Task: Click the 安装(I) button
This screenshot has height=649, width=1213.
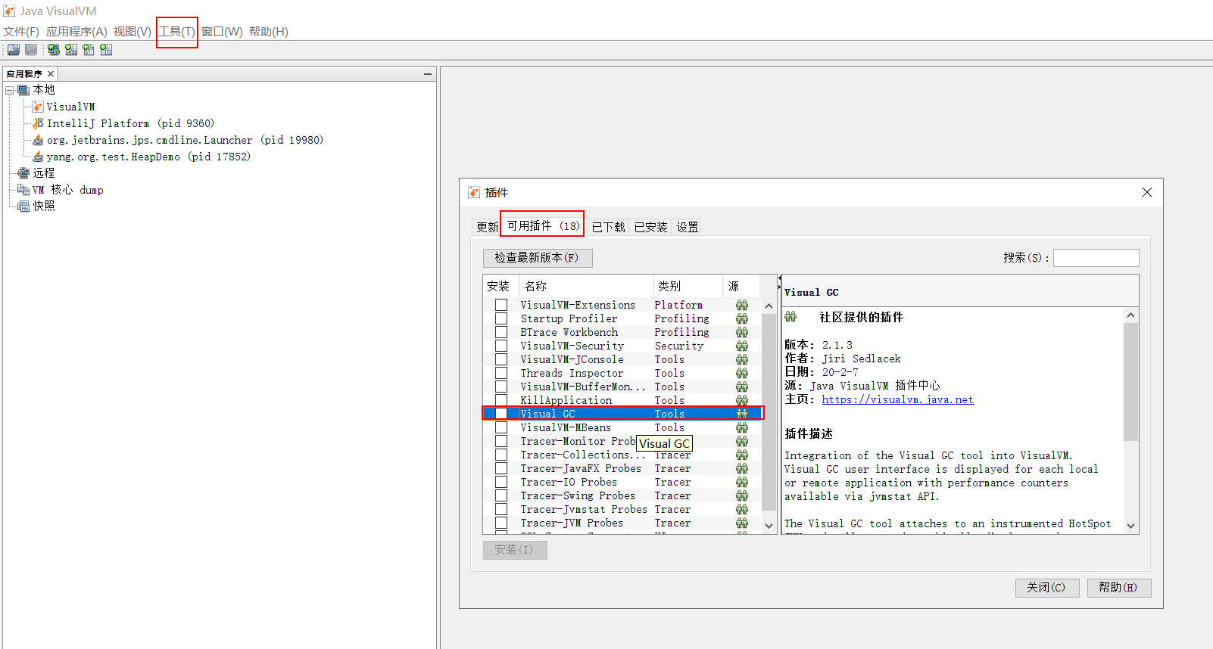Action: point(515,550)
